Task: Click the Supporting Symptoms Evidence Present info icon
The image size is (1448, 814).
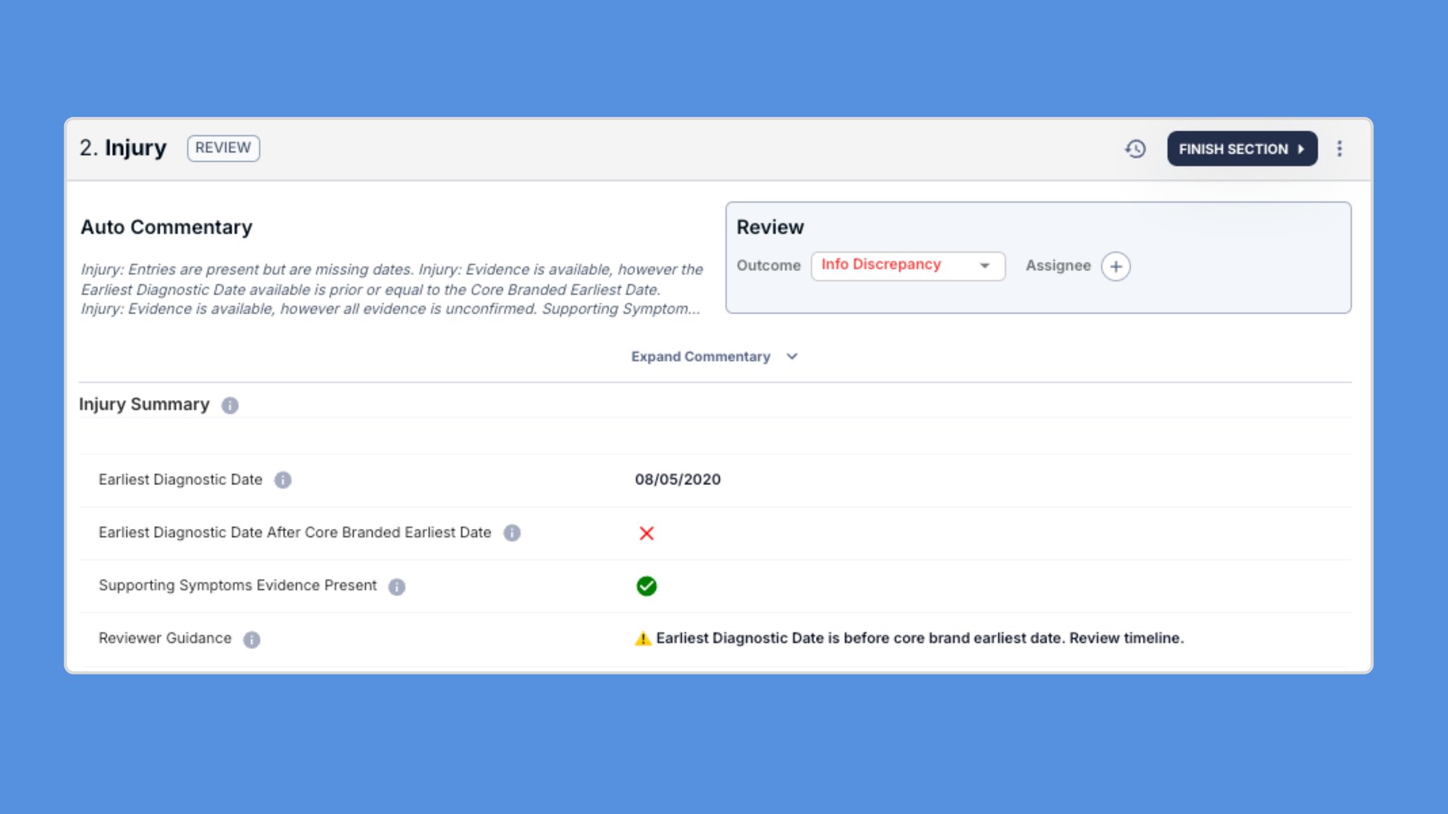Action: point(396,587)
